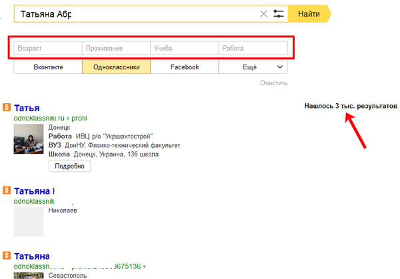Click Odnoklassniki icon beside first result

click(7, 107)
